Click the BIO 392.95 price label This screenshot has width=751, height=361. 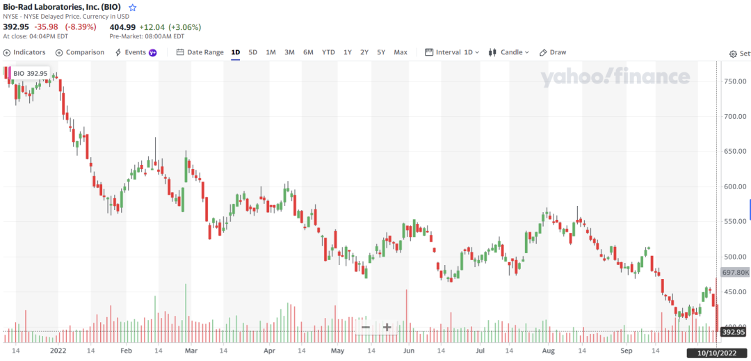click(x=31, y=73)
